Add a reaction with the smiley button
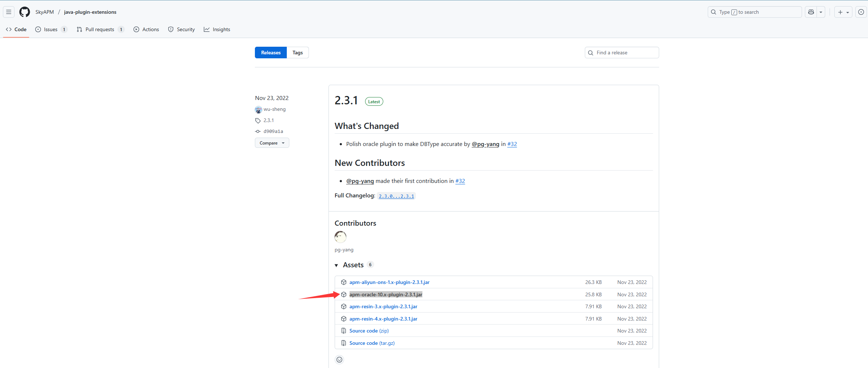 coord(339,360)
